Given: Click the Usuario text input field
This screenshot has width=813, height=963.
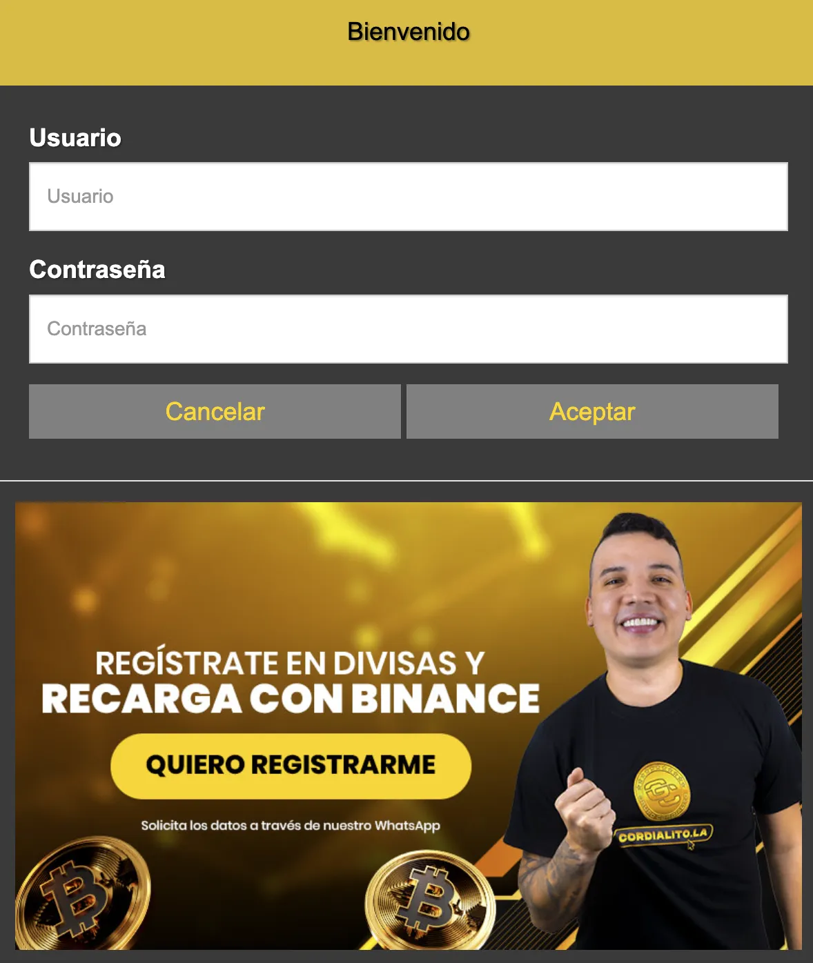Looking at the screenshot, I should point(408,197).
